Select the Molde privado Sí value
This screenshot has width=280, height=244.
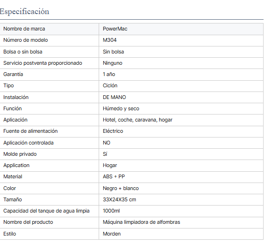[x=105, y=154]
